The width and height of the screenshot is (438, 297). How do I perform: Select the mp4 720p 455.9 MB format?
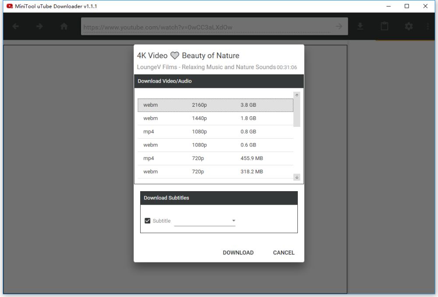[215, 159]
